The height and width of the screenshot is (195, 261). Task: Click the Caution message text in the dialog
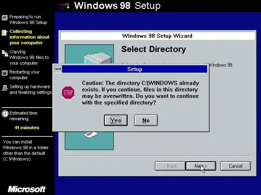[x=140, y=93]
